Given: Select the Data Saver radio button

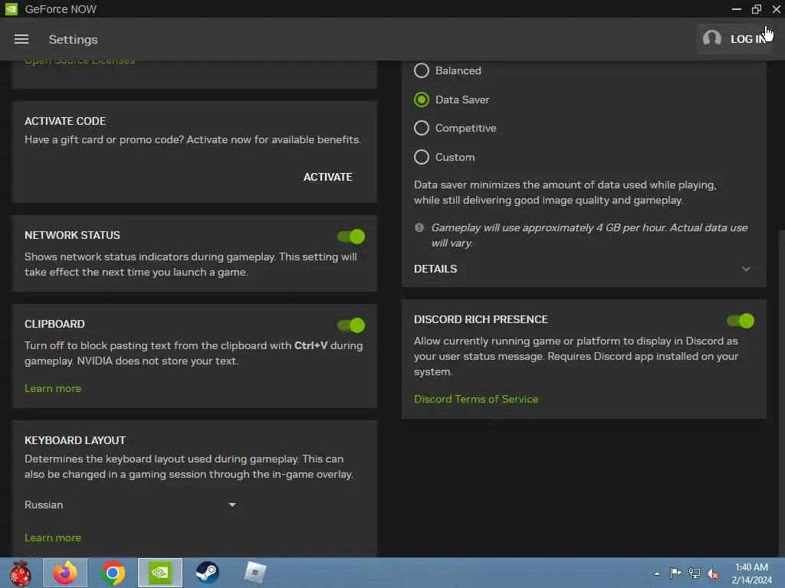Looking at the screenshot, I should tap(422, 100).
